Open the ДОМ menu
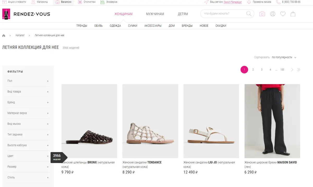Screen dimensions: 313x187 172,26
